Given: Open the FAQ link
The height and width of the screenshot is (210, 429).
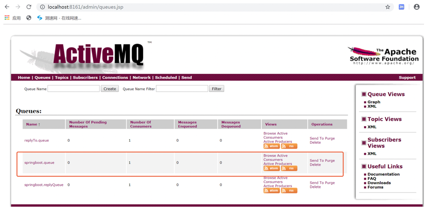Looking at the screenshot, I should tap(372, 179).
